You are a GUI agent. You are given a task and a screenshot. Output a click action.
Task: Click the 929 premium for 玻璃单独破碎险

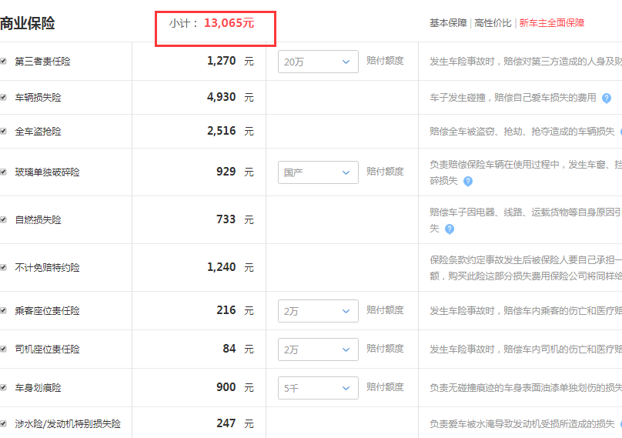click(226, 172)
